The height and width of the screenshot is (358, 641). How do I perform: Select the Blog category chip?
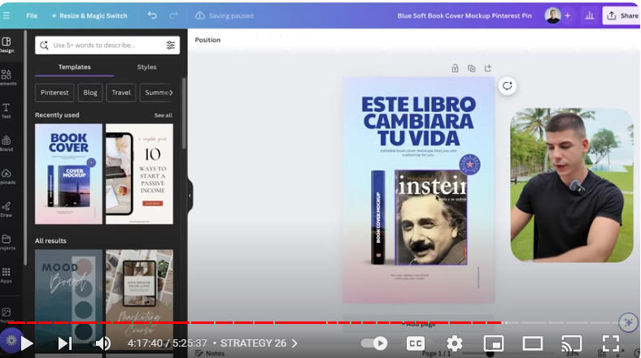coord(90,93)
